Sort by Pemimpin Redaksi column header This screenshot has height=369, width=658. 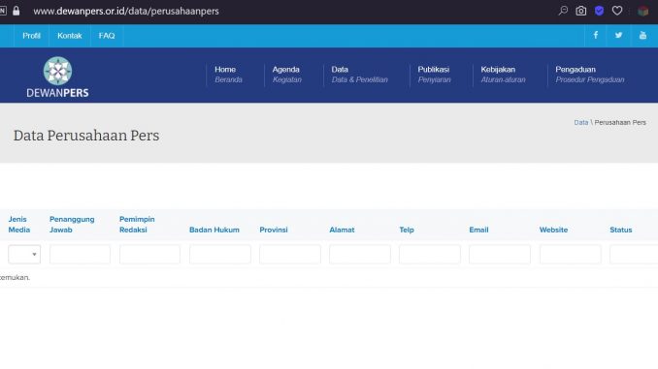pyautogui.click(x=137, y=225)
